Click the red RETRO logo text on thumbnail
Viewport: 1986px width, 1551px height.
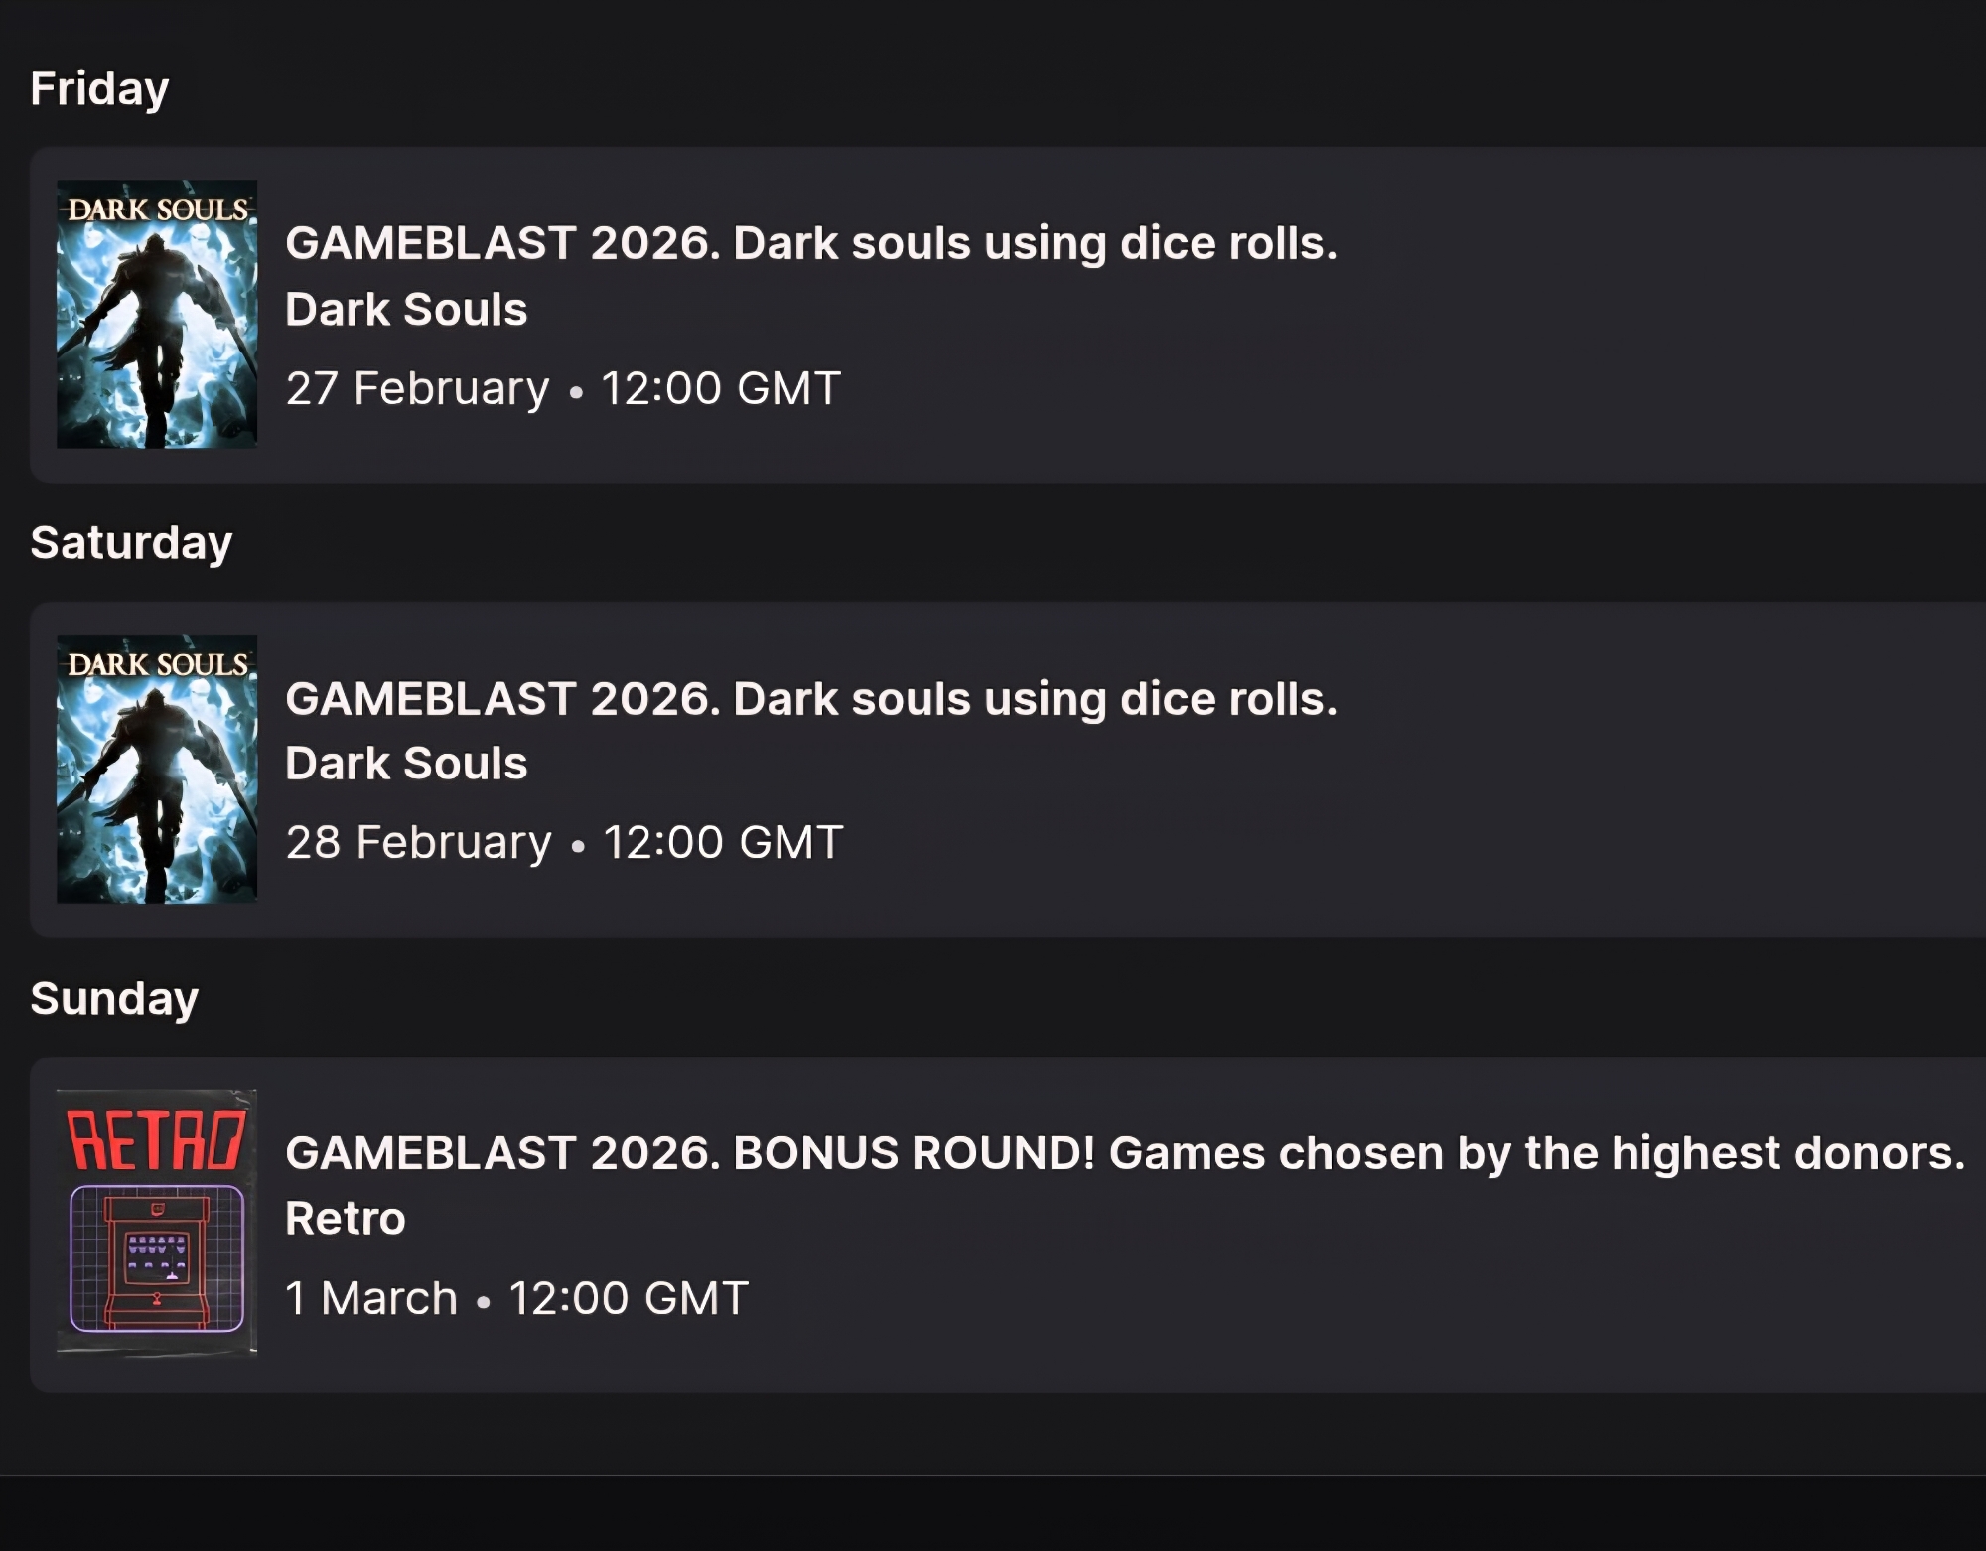tap(156, 1140)
